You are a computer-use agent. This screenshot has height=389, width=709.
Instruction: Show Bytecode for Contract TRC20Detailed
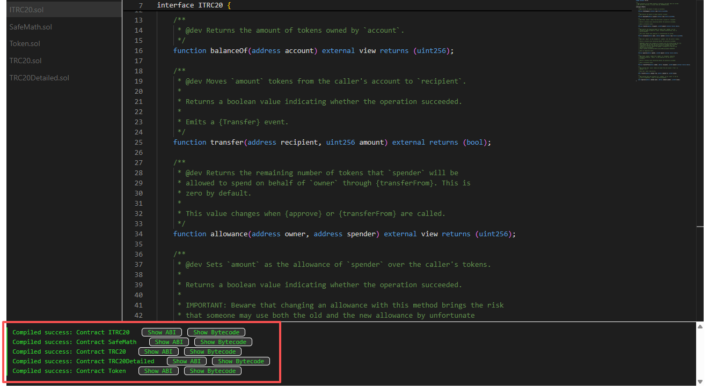[241, 361]
